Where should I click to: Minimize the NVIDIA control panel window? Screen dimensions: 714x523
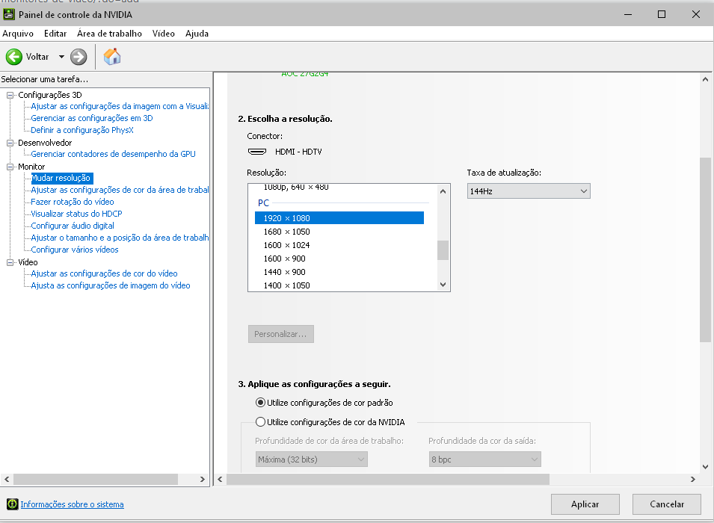pos(628,14)
